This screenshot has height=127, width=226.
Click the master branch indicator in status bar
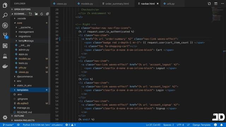[8, 125]
